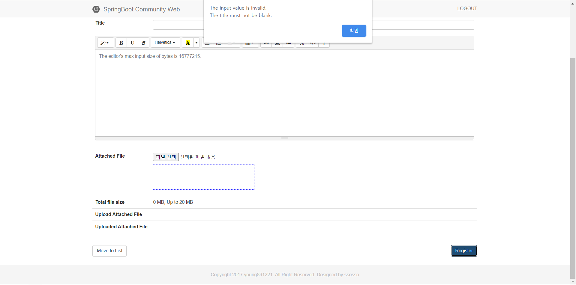Screen dimensions: 576x285
Task: Open the SpringBoot Community Web home link
Action: tap(141, 9)
